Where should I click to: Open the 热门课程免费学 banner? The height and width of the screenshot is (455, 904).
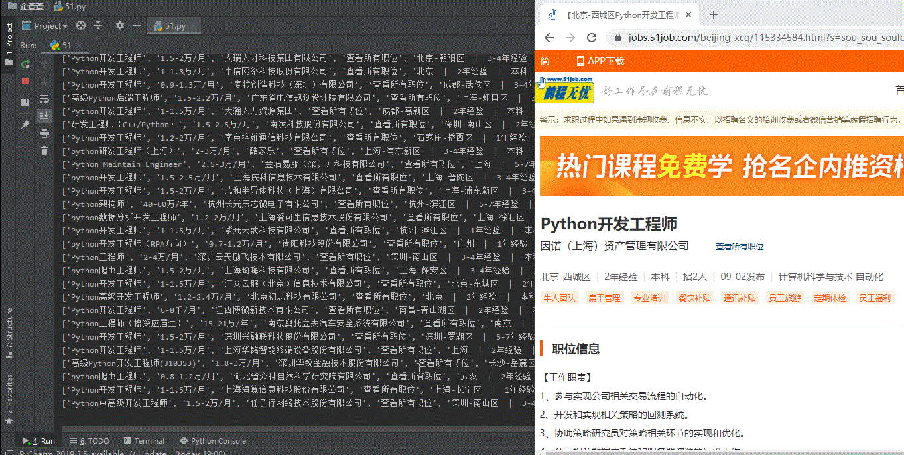click(722, 165)
